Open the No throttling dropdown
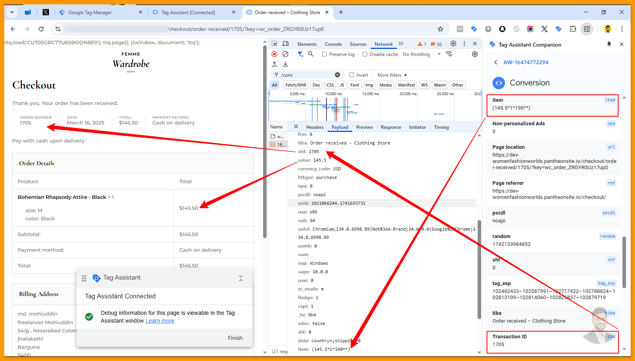The height and width of the screenshot is (361, 635). tap(422, 54)
